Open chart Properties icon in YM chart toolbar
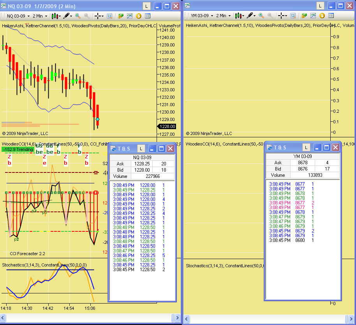The image size is (356, 325). tap(331, 16)
